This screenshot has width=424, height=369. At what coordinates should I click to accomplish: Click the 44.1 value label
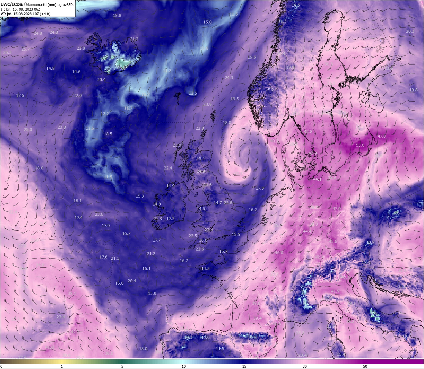point(317,179)
